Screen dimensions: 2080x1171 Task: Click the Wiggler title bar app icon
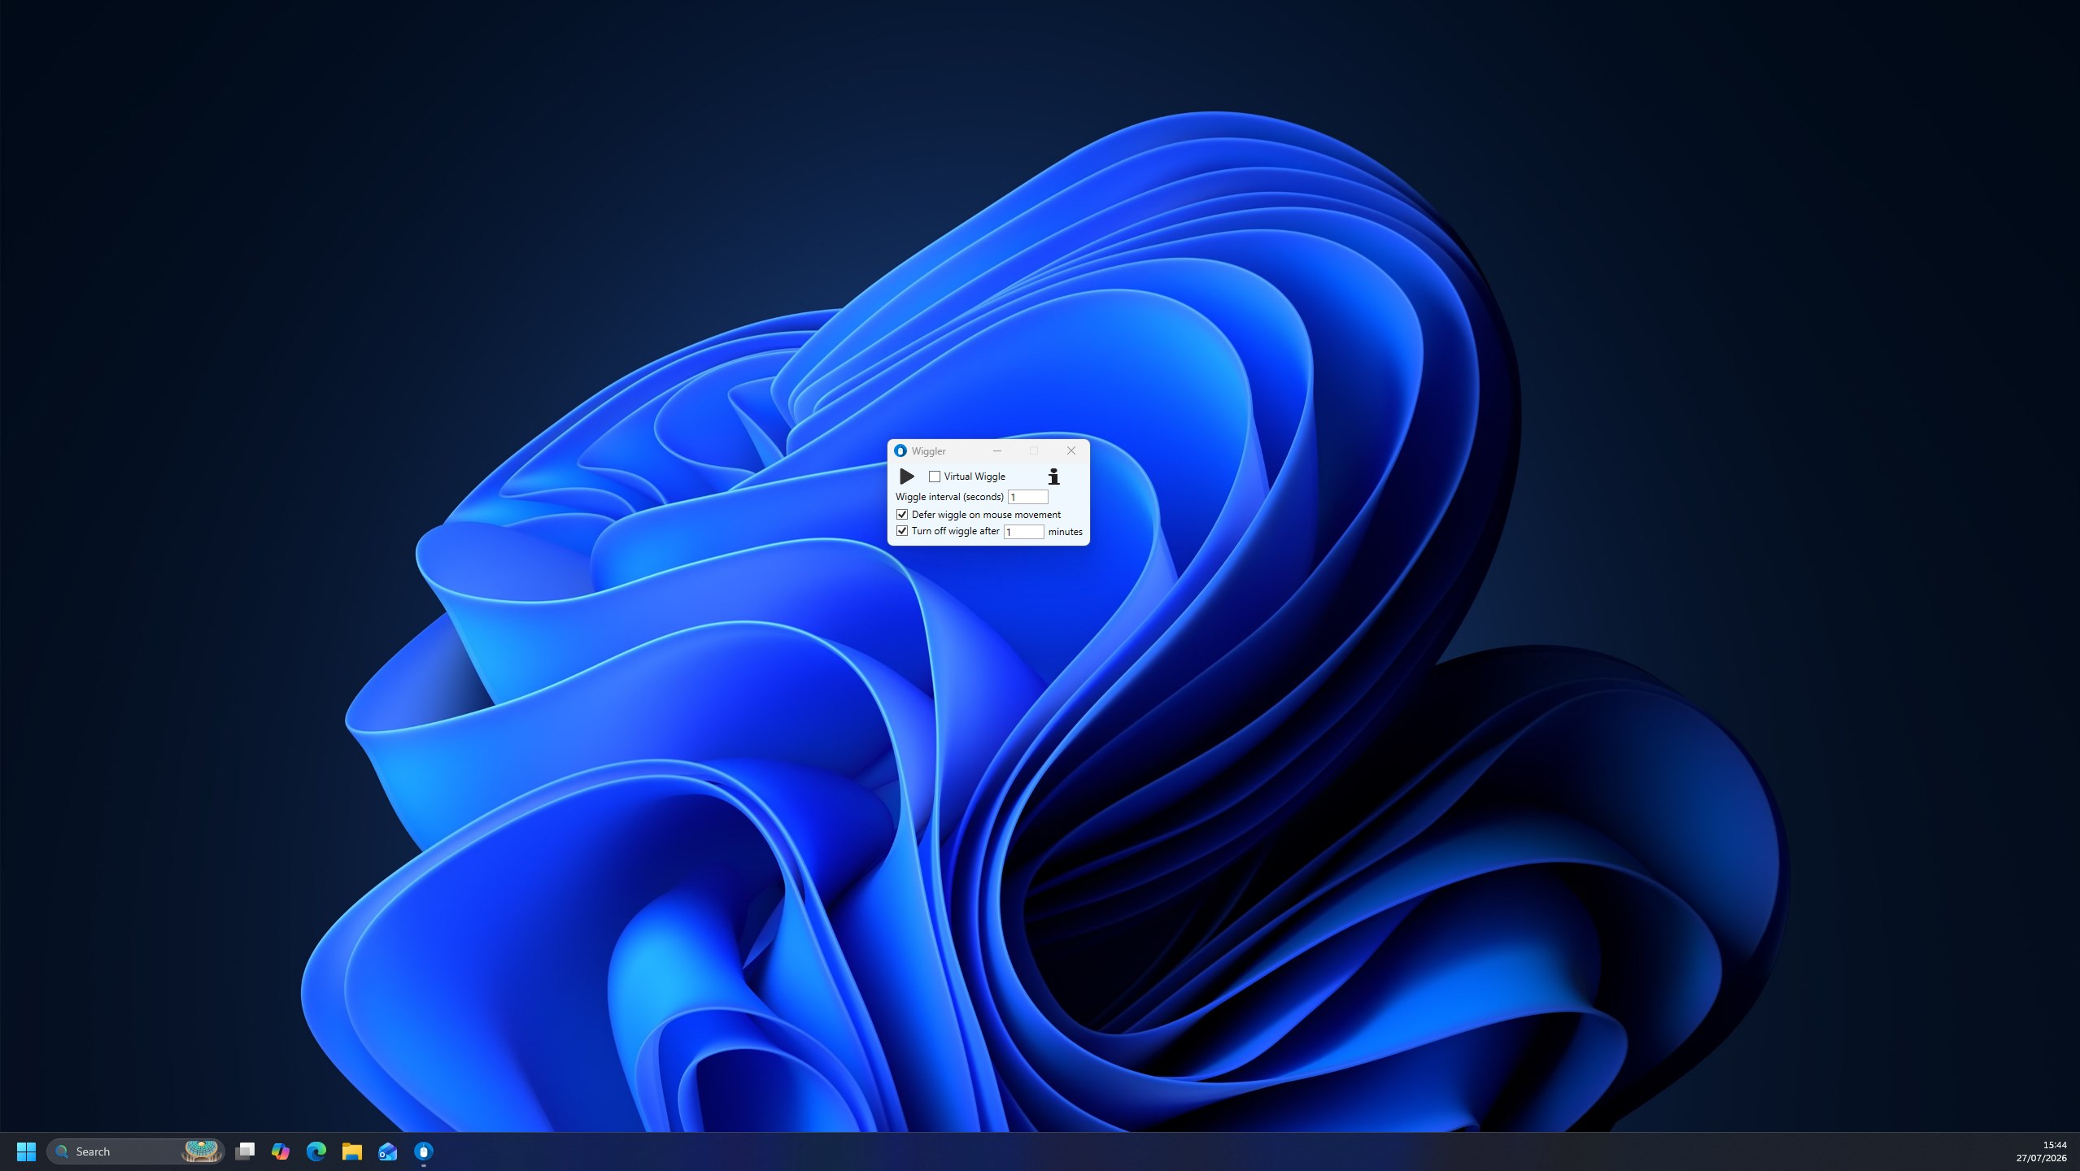(900, 451)
